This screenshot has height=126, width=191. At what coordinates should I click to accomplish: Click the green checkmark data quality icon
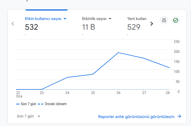point(176,20)
